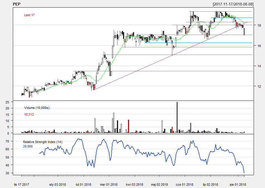Click the date label 'lis 17 2017'
Viewport: 265px width, 188px height.
22,184
